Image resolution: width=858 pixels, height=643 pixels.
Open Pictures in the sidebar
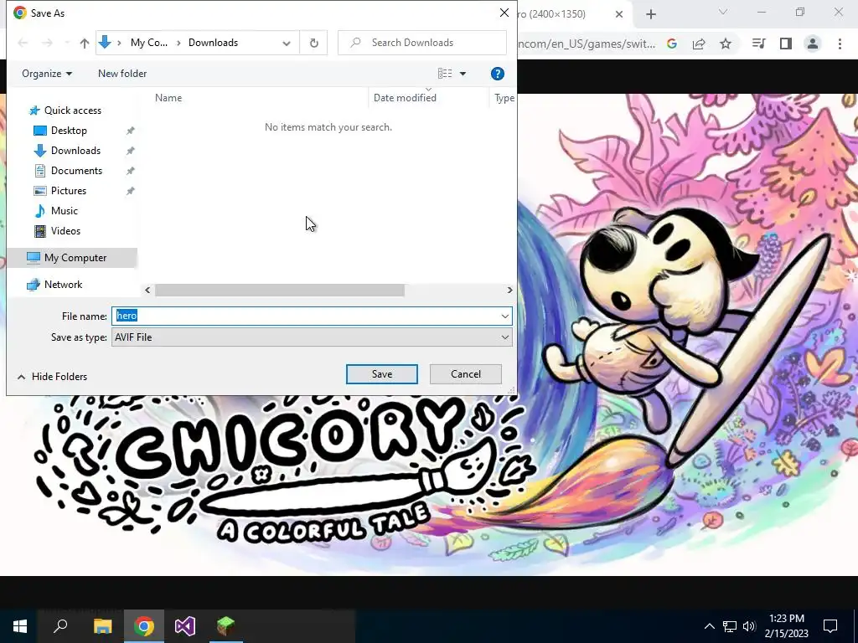pos(68,191)
